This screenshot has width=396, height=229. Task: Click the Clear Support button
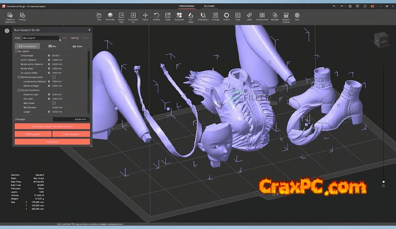[71, 134]
